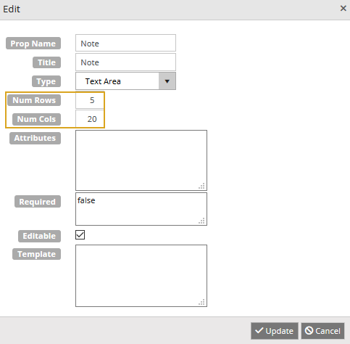Grab the Attributes text area resize handle
This screenshot has height=344, width=350.
[x=202, y=186]
